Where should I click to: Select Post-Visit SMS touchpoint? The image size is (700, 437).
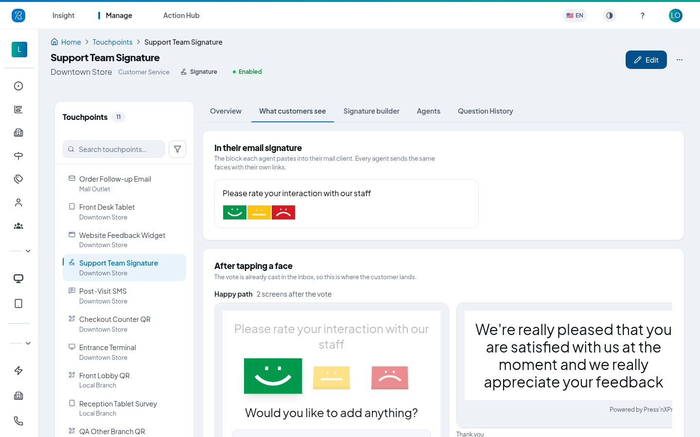[124, 296]
